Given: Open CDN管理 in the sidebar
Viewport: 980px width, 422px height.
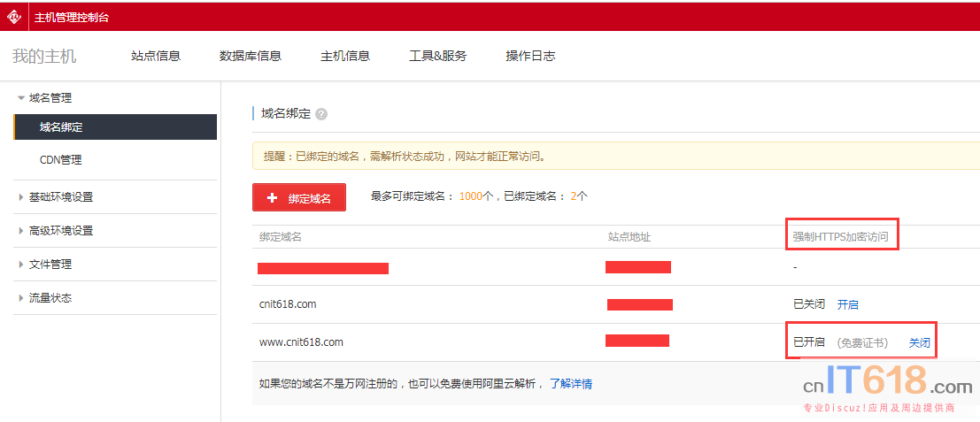Looking at the screenshot, I should point(61,160).
